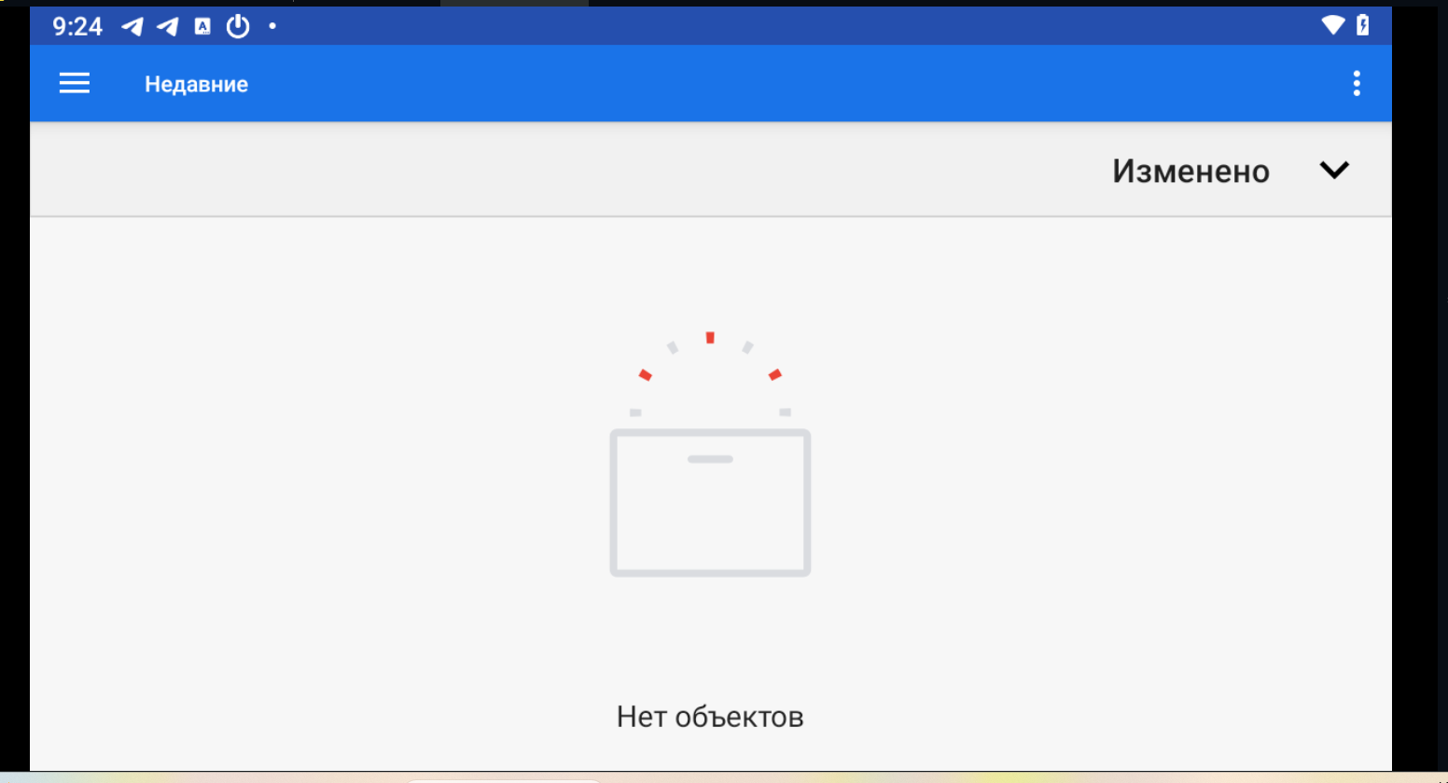This screenshot has width=1448, height=783.
Task: Click the empty box illustration
Action: coord(710,502)
